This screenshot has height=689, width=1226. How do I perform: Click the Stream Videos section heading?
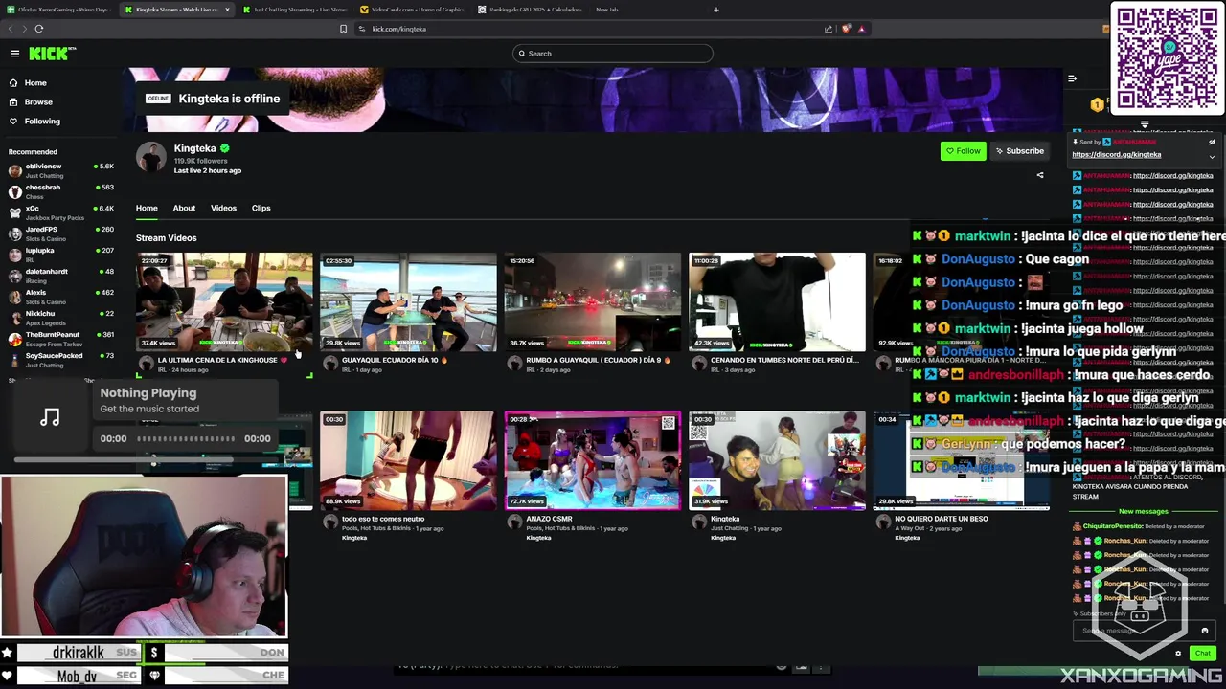167,238
